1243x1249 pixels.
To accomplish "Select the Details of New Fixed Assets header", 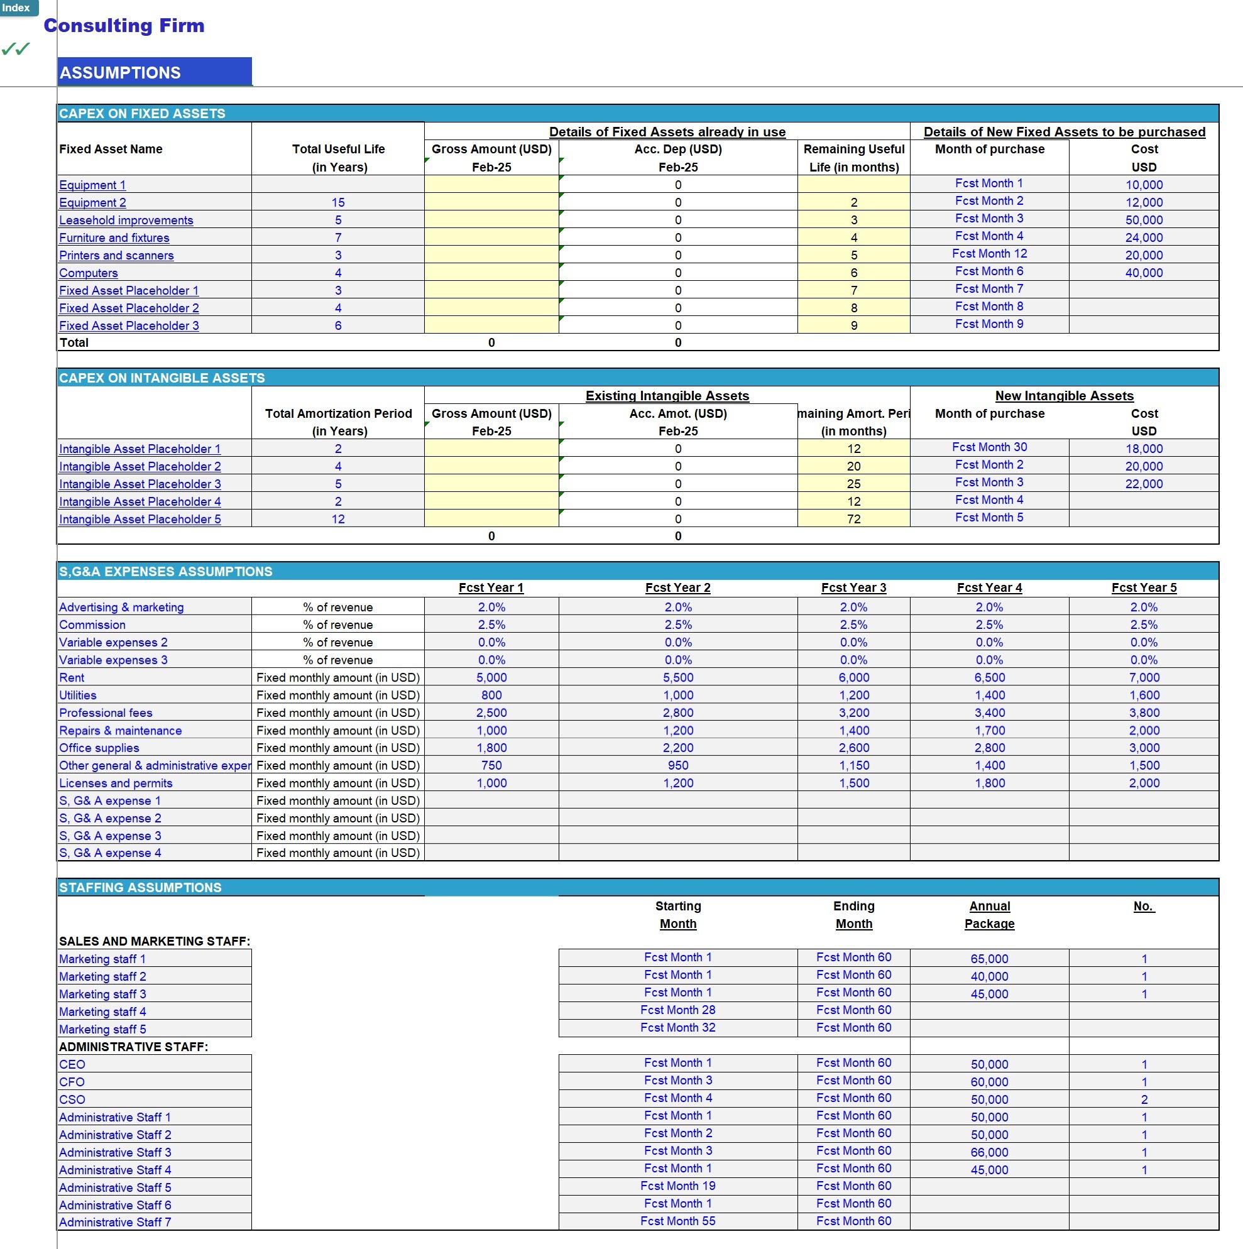I will pyautogui.click(x=1065, y=131).
